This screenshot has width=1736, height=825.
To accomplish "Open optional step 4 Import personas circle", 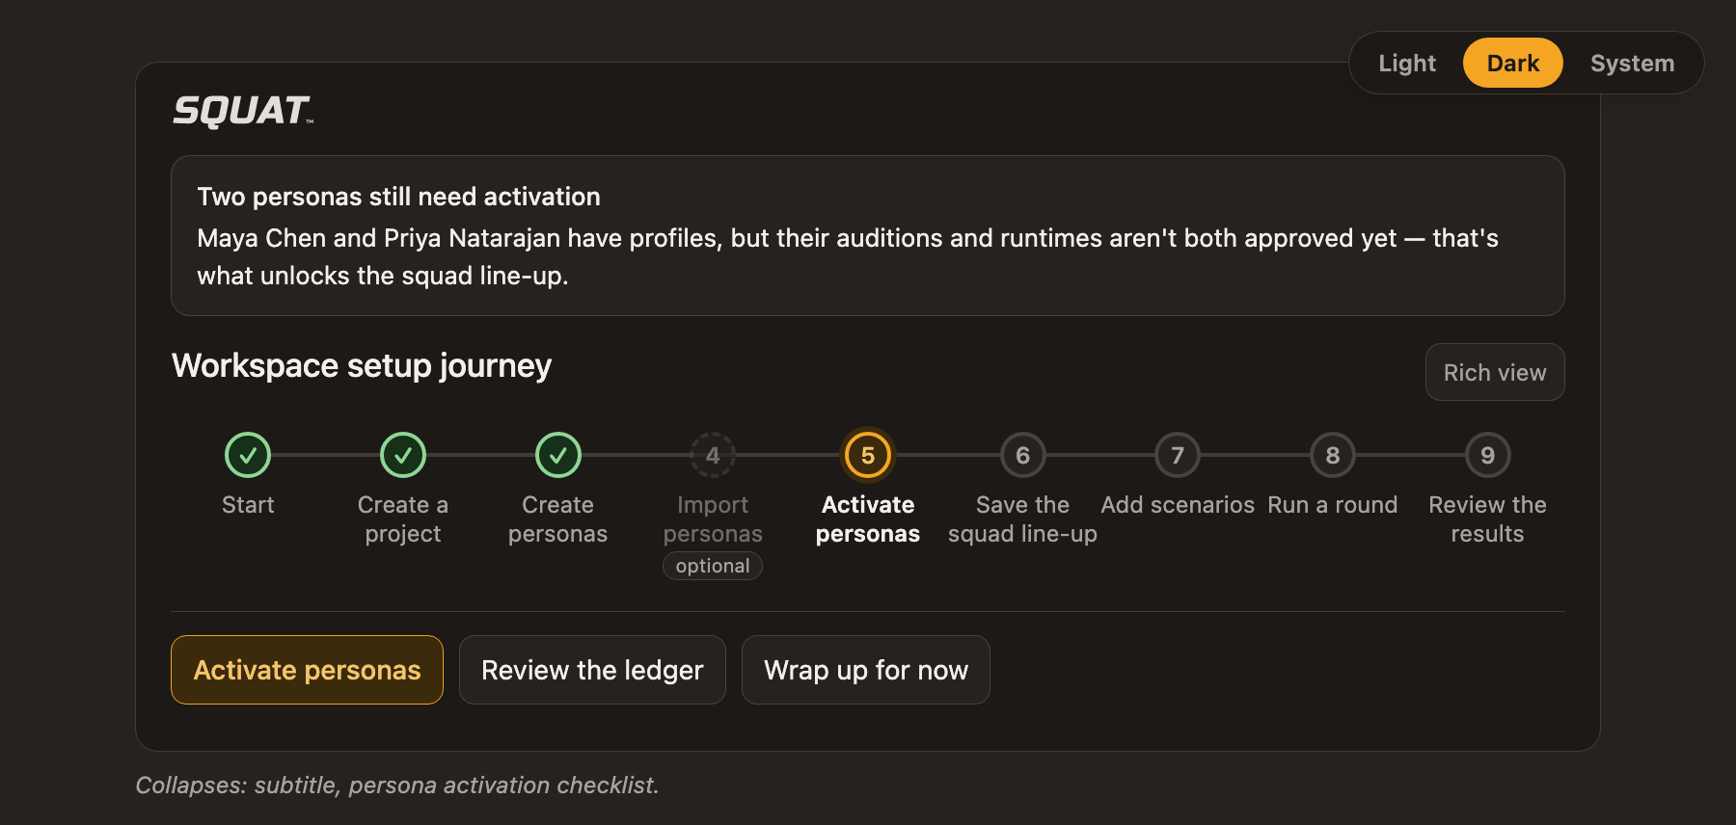I will [x=713, y=455].
